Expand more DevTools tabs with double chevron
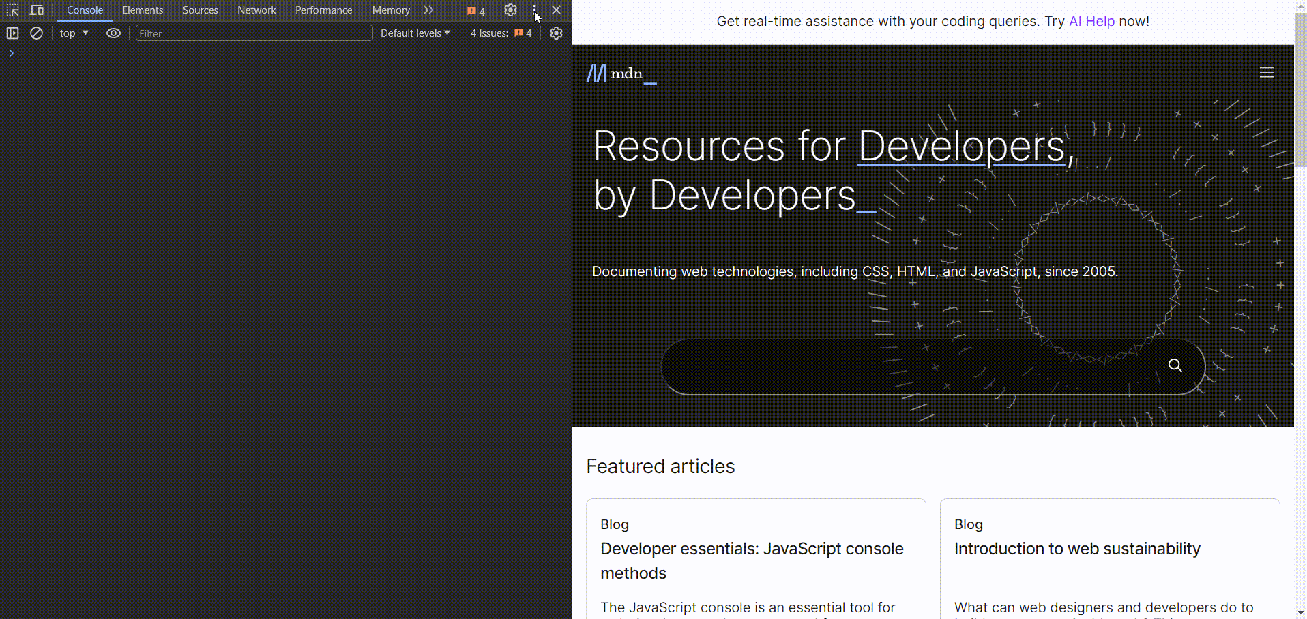Image resolution: width=1307 pixels, height=619 pixels. tap(428, 10)
